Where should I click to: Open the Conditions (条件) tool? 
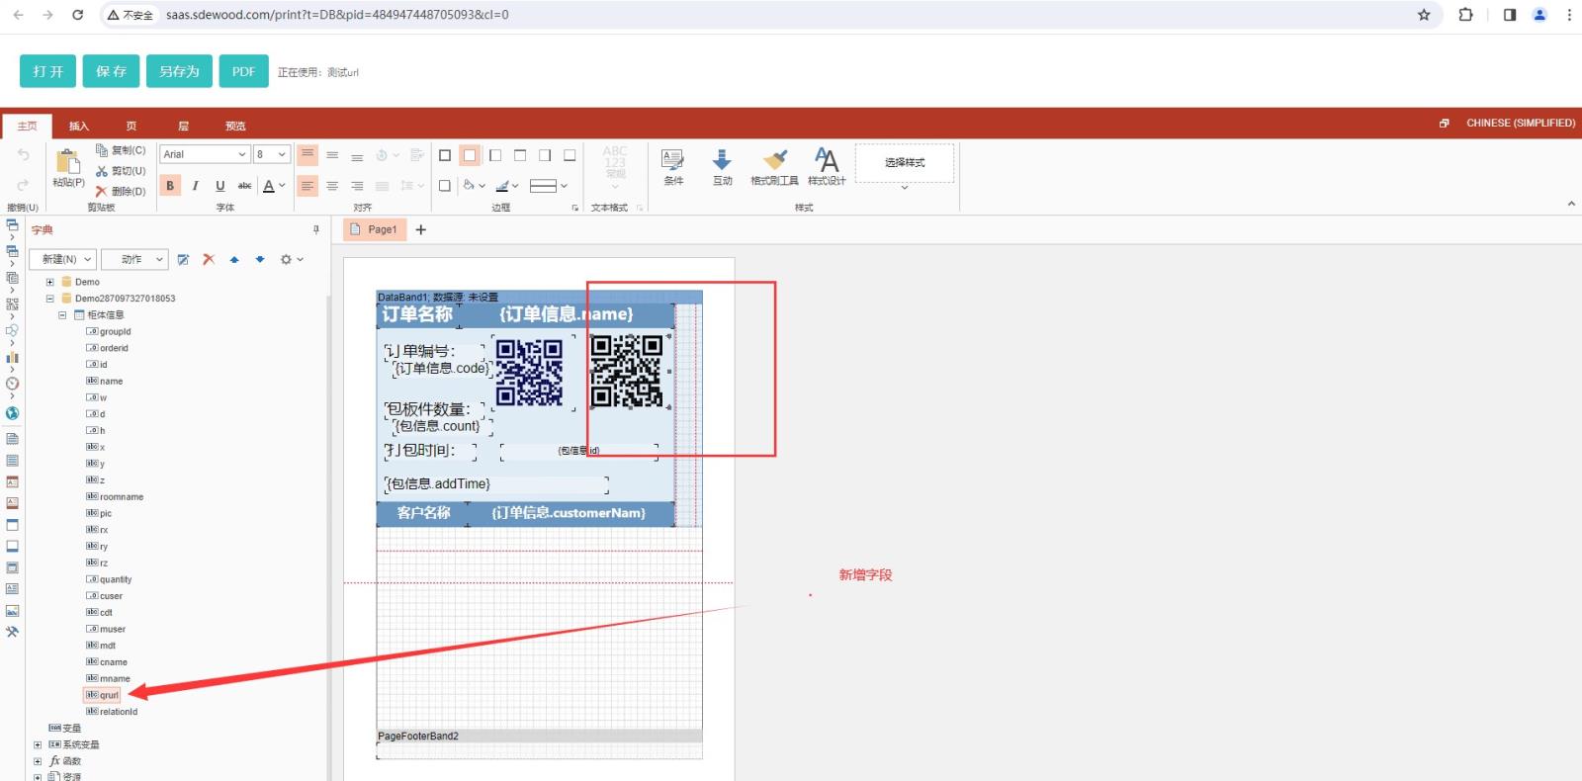(673, 167)
